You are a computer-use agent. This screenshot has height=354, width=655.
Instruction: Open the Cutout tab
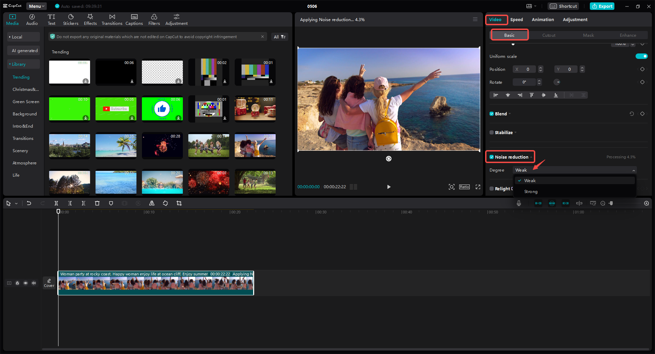(548, 35)
